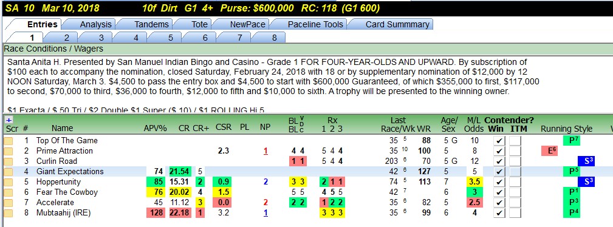
Task: Open the Paceline Tools tab
Action: pyautogui.click(x=315, y=24)
